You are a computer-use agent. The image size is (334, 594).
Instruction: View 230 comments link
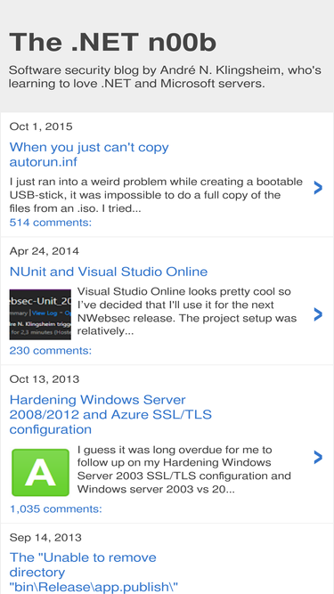click(51, 351)
